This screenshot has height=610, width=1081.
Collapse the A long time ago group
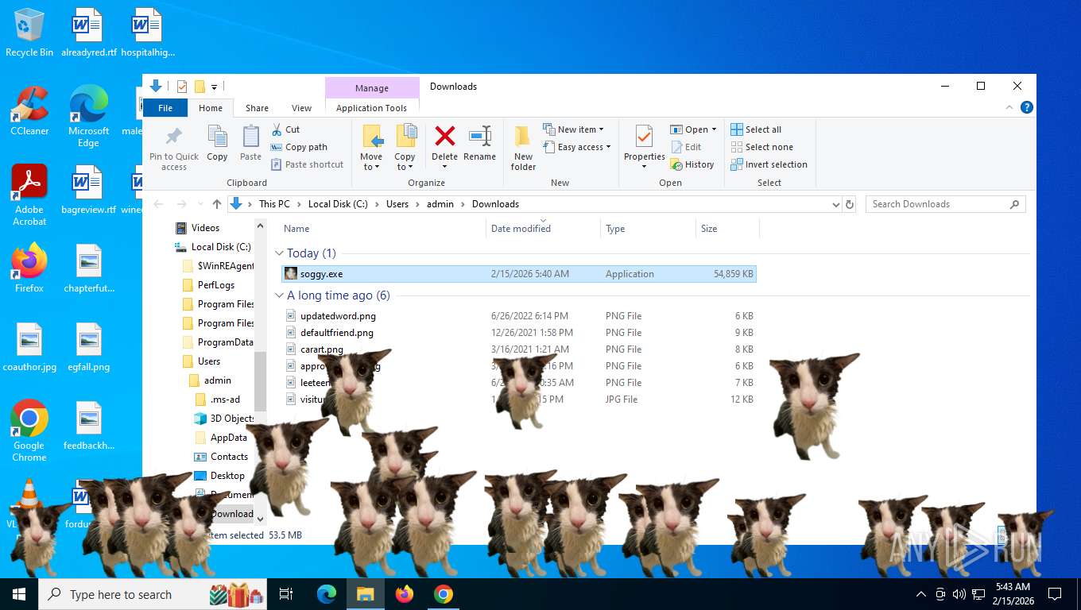coord(279,295)
